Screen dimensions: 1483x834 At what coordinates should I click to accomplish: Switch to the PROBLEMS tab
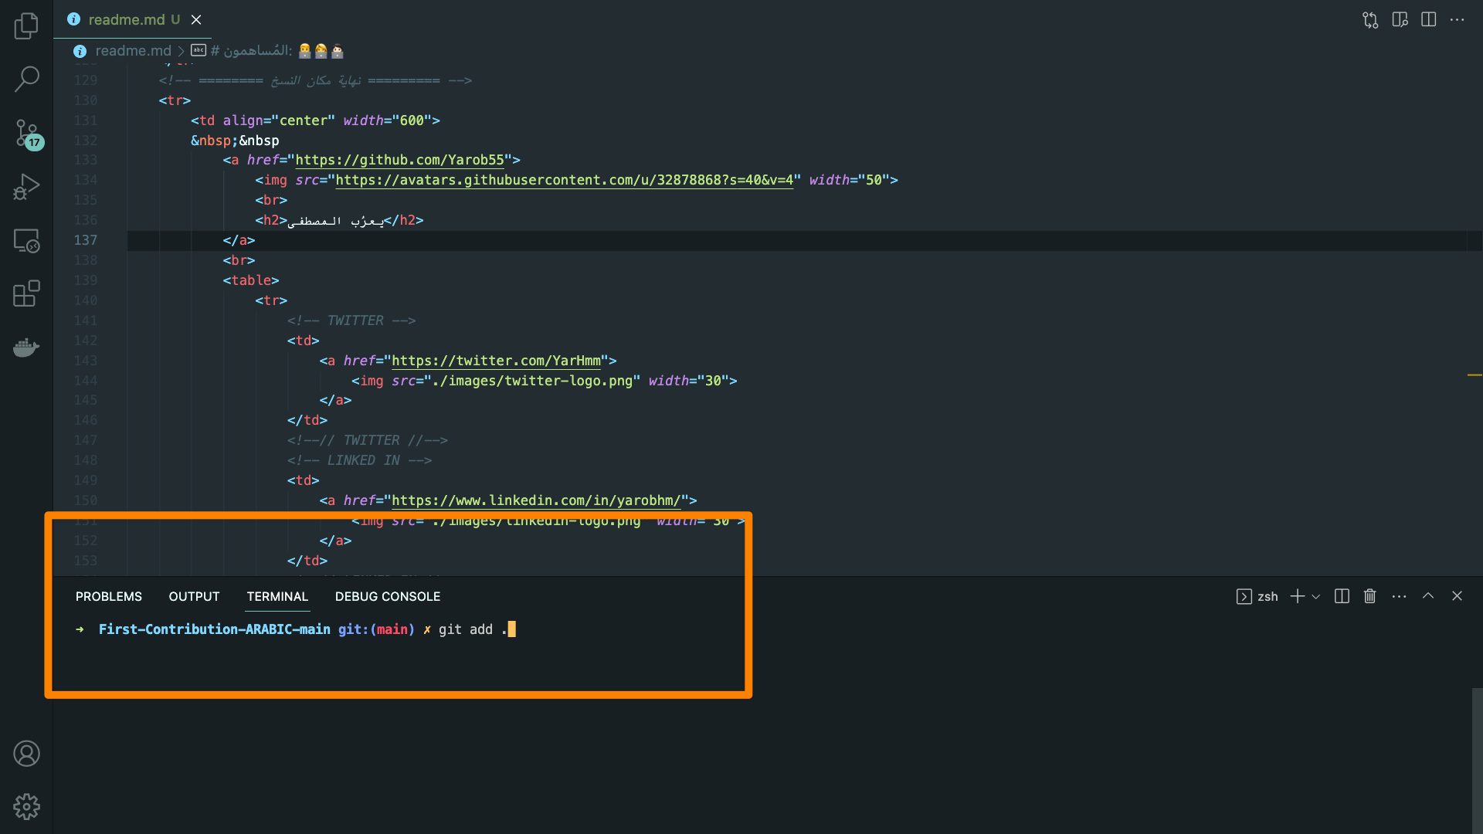(x=109, y=596)
